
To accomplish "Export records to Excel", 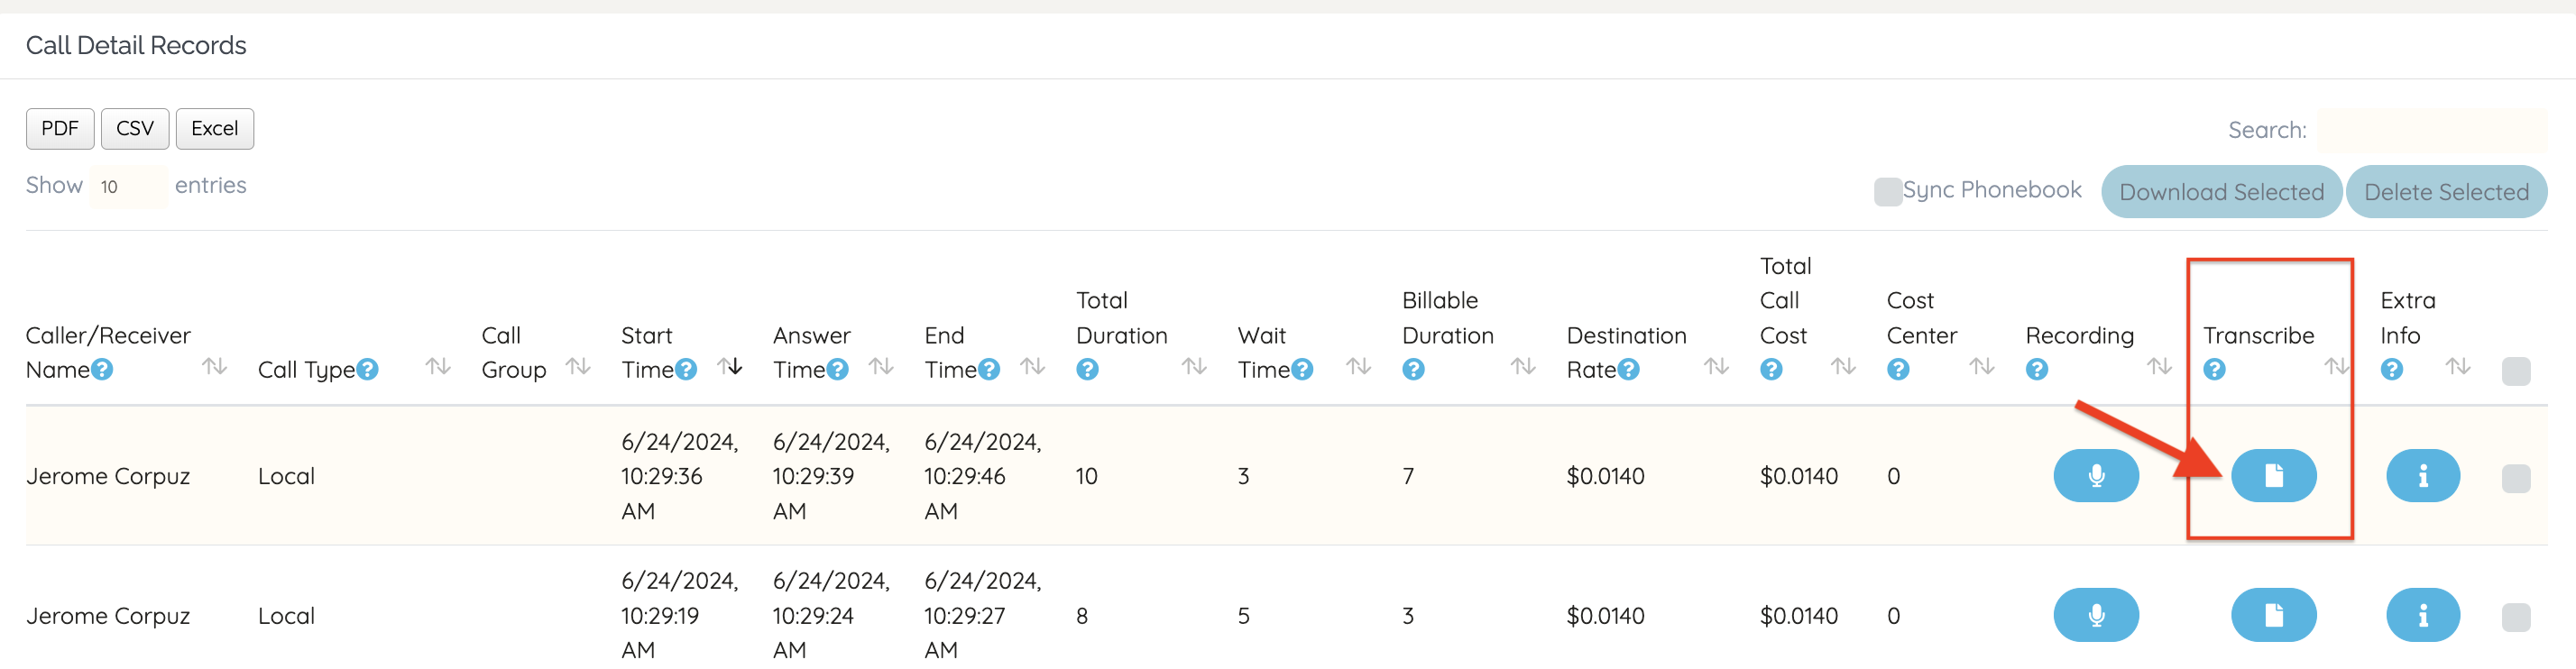I will pos(214,129).
